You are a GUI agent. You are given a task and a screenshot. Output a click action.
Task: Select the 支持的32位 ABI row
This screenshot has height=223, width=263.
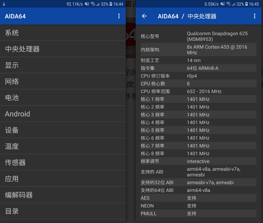pos(199,182)
